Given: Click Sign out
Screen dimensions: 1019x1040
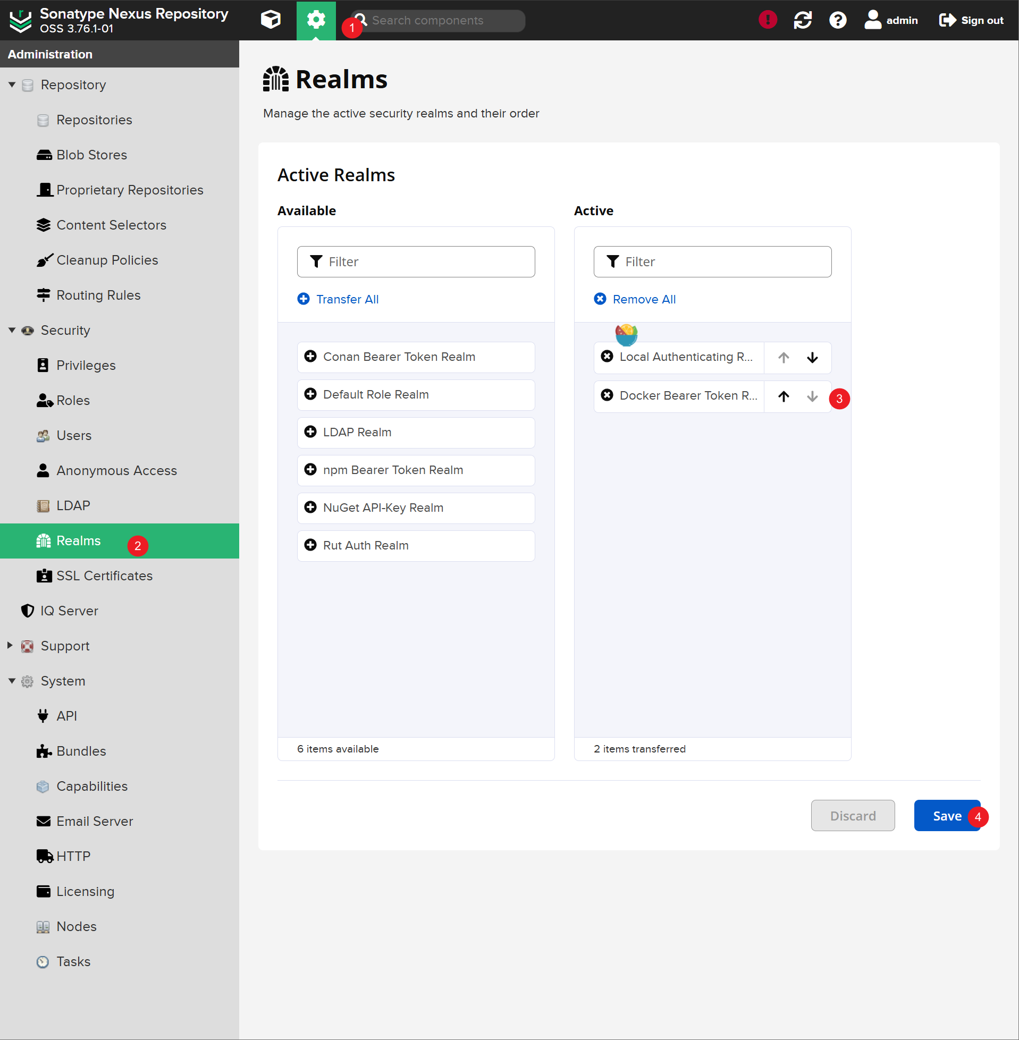Looking at the screenshot, I should pos(971,20).
